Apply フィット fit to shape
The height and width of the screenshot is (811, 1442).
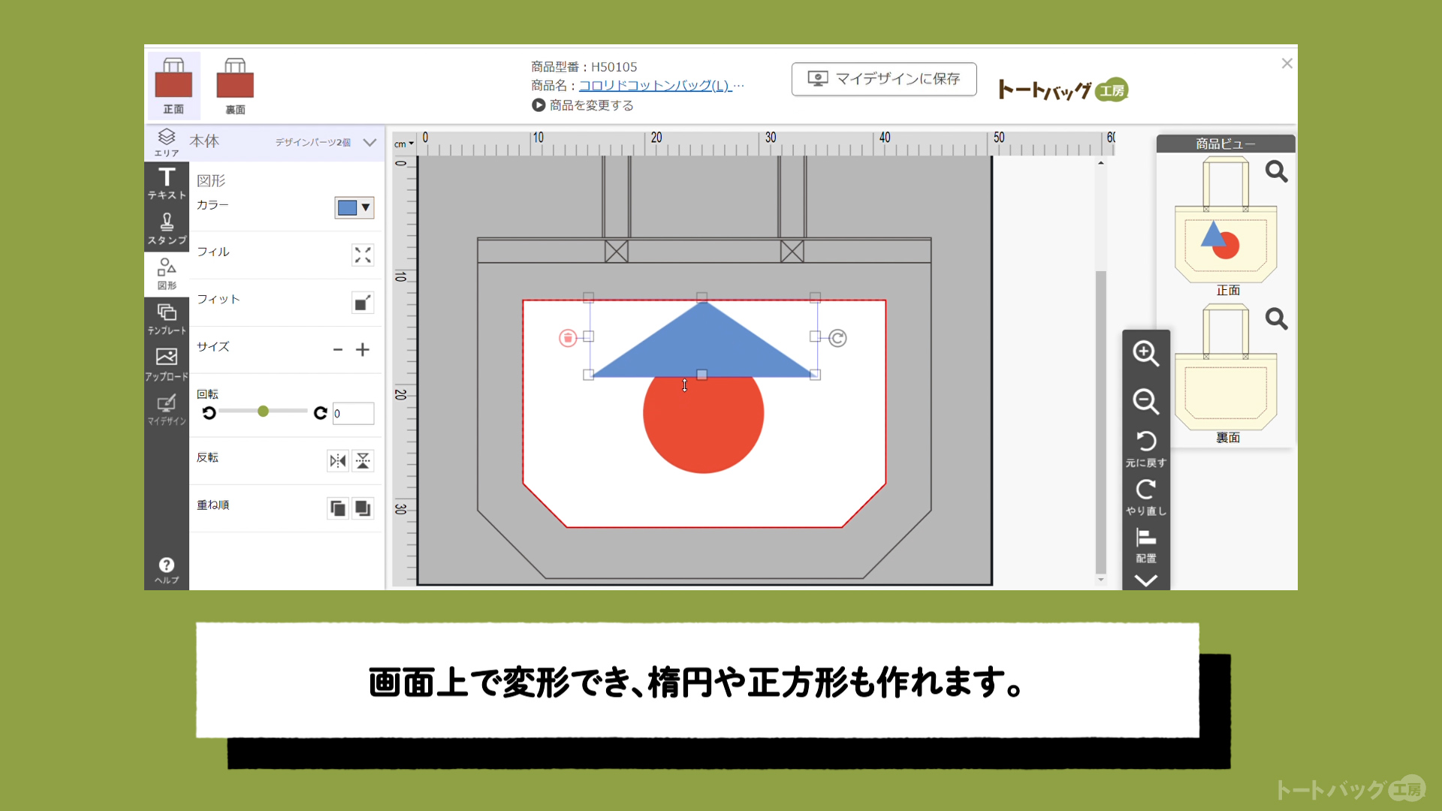coord(363,303)
